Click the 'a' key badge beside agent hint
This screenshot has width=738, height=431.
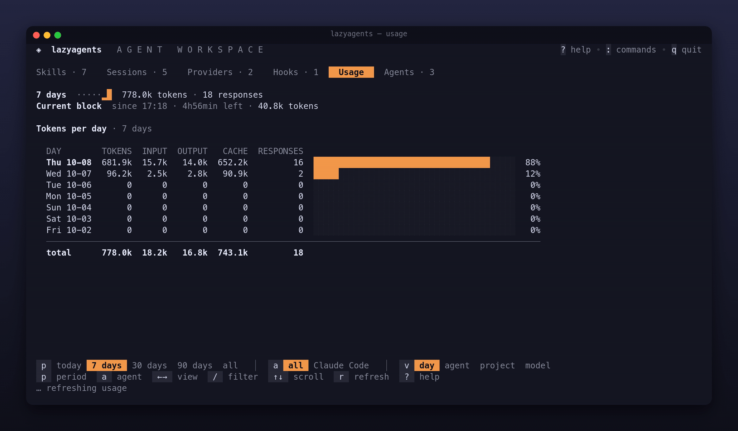(104, 377)
